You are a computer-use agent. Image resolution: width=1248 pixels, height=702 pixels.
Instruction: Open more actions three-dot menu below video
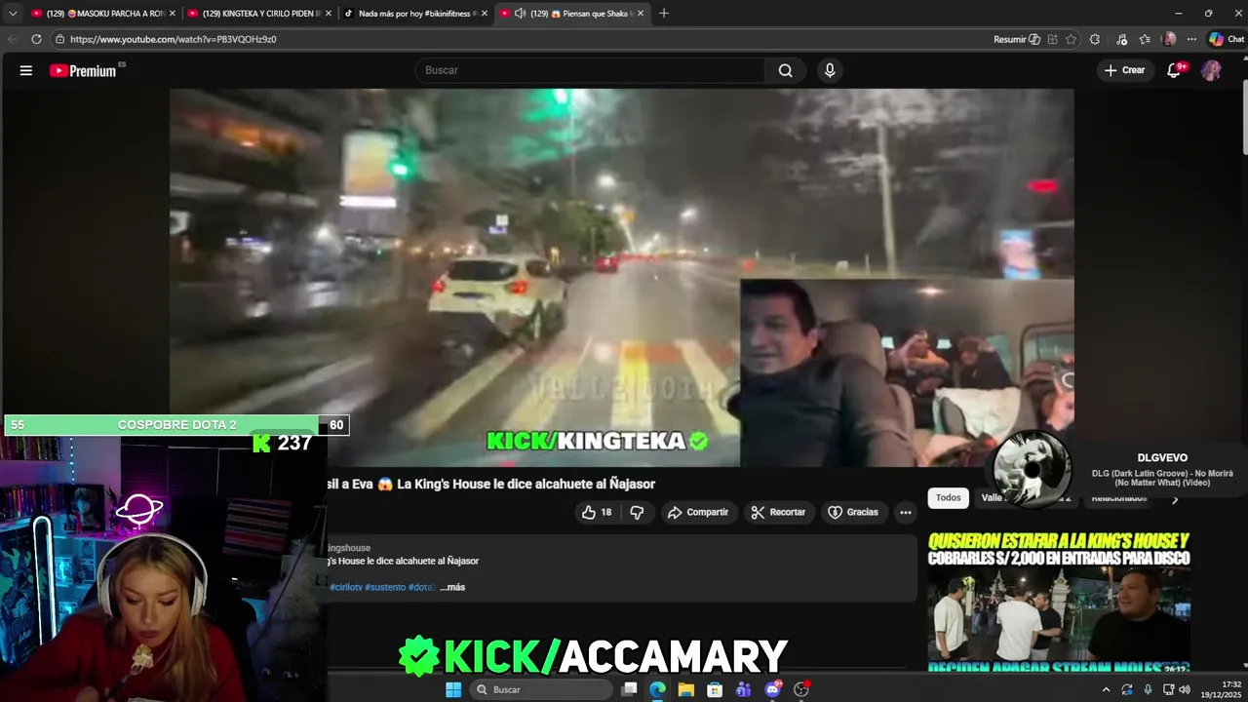[x=905, y=512]
